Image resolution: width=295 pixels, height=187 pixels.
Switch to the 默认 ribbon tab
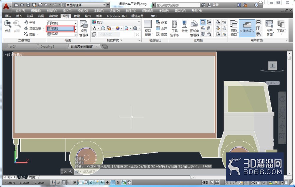tap(8, 16)
